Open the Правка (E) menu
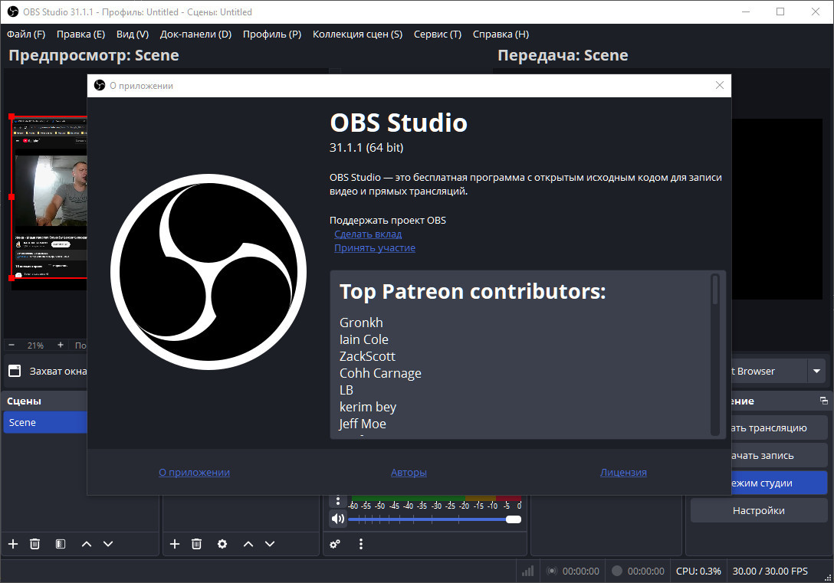This screenshot has width=834, height=583. click(80, 34)
